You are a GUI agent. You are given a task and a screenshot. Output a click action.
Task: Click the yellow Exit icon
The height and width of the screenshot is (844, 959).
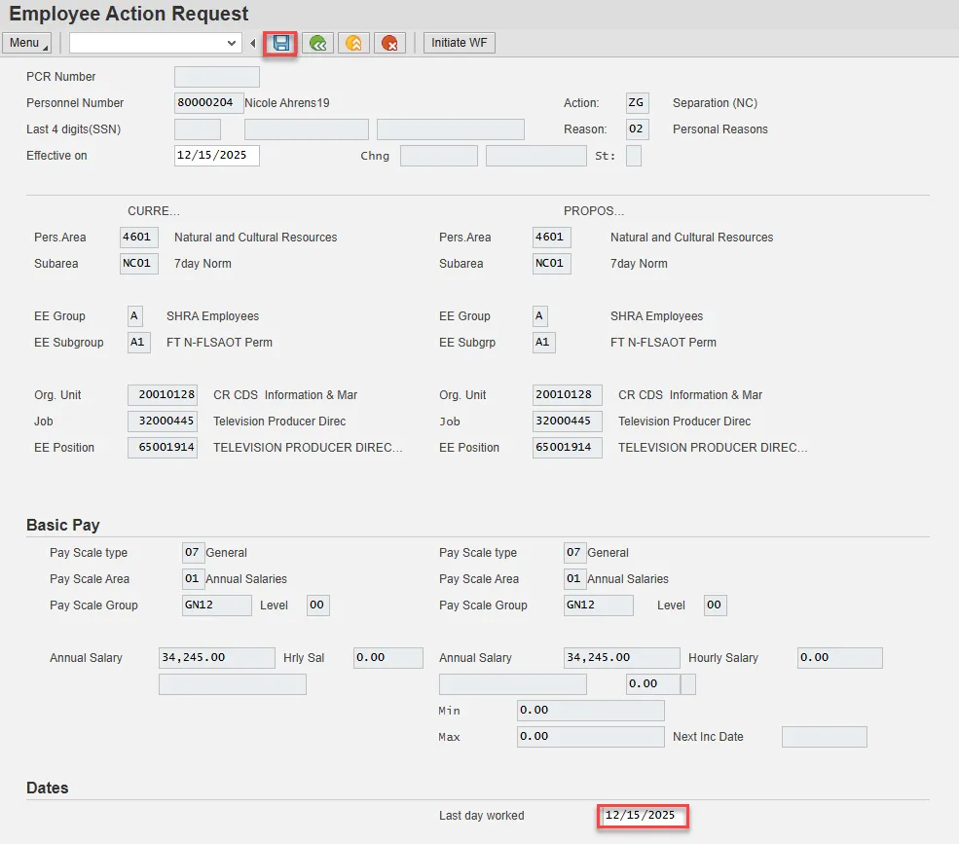pyautogui.click(x=353, y=43)
